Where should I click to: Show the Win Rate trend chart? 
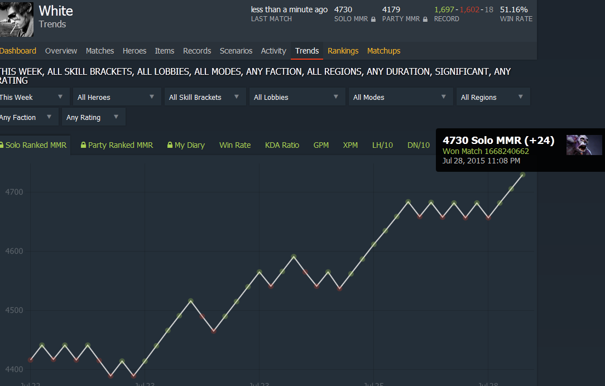click(x=235, y=145)
